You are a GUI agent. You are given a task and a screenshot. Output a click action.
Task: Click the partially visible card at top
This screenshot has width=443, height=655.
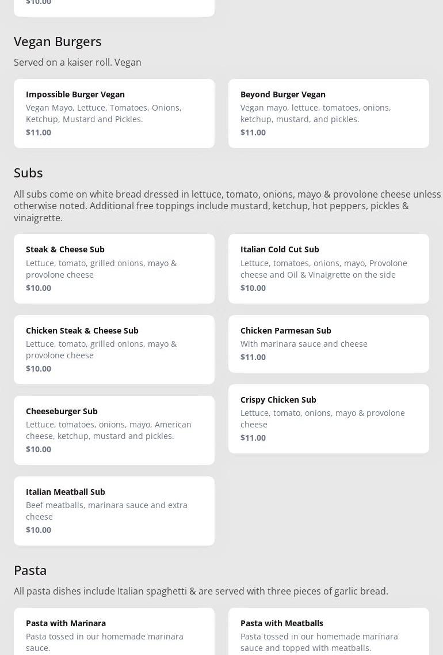coord(114,7)
